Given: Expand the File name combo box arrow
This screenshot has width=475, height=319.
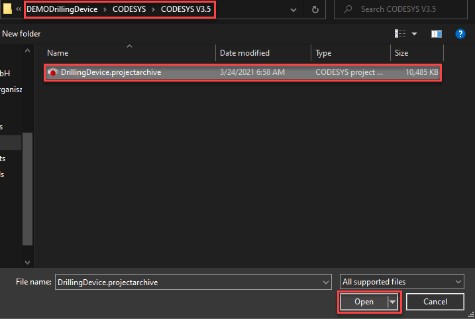Looking at the screenshot, I should 326,283.
